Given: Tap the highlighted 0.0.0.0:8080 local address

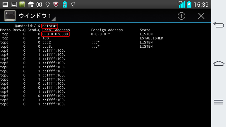Looking at the screenshot, I should pyautogui.click(x=55, y=34).
